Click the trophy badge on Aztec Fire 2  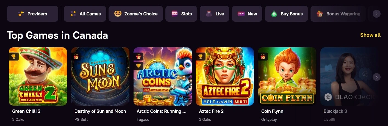coord(201,57)
